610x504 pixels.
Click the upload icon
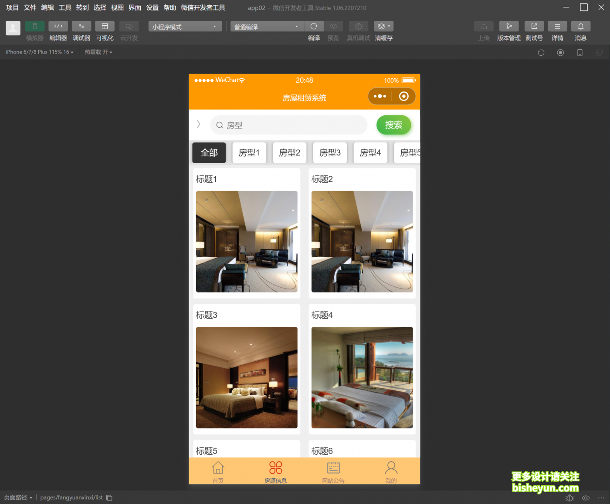(x=484, y=26)
